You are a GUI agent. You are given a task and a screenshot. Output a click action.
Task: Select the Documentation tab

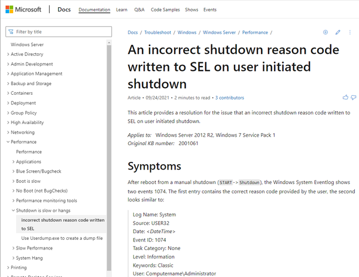click(95, 10)
